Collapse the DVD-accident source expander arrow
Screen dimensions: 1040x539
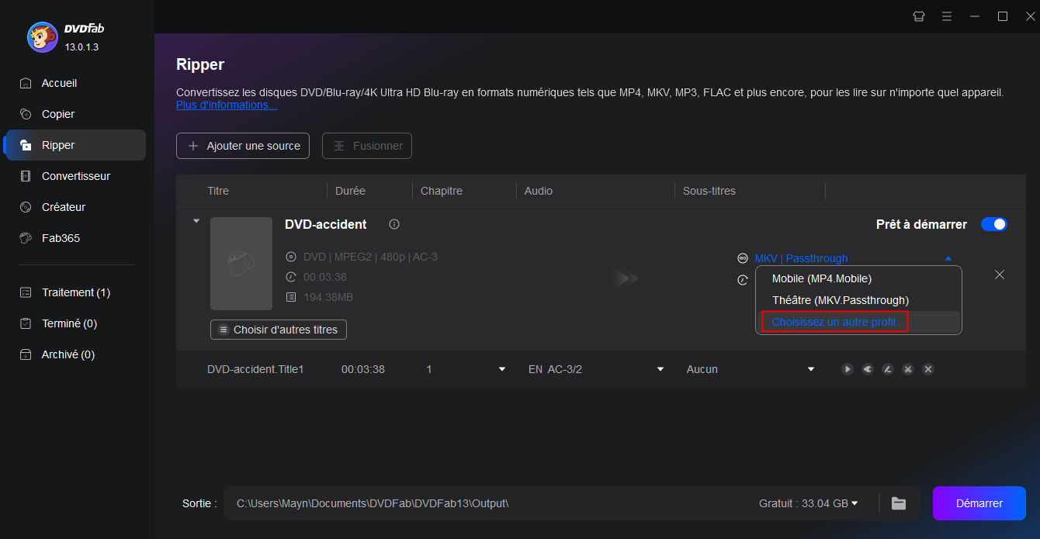196,222
